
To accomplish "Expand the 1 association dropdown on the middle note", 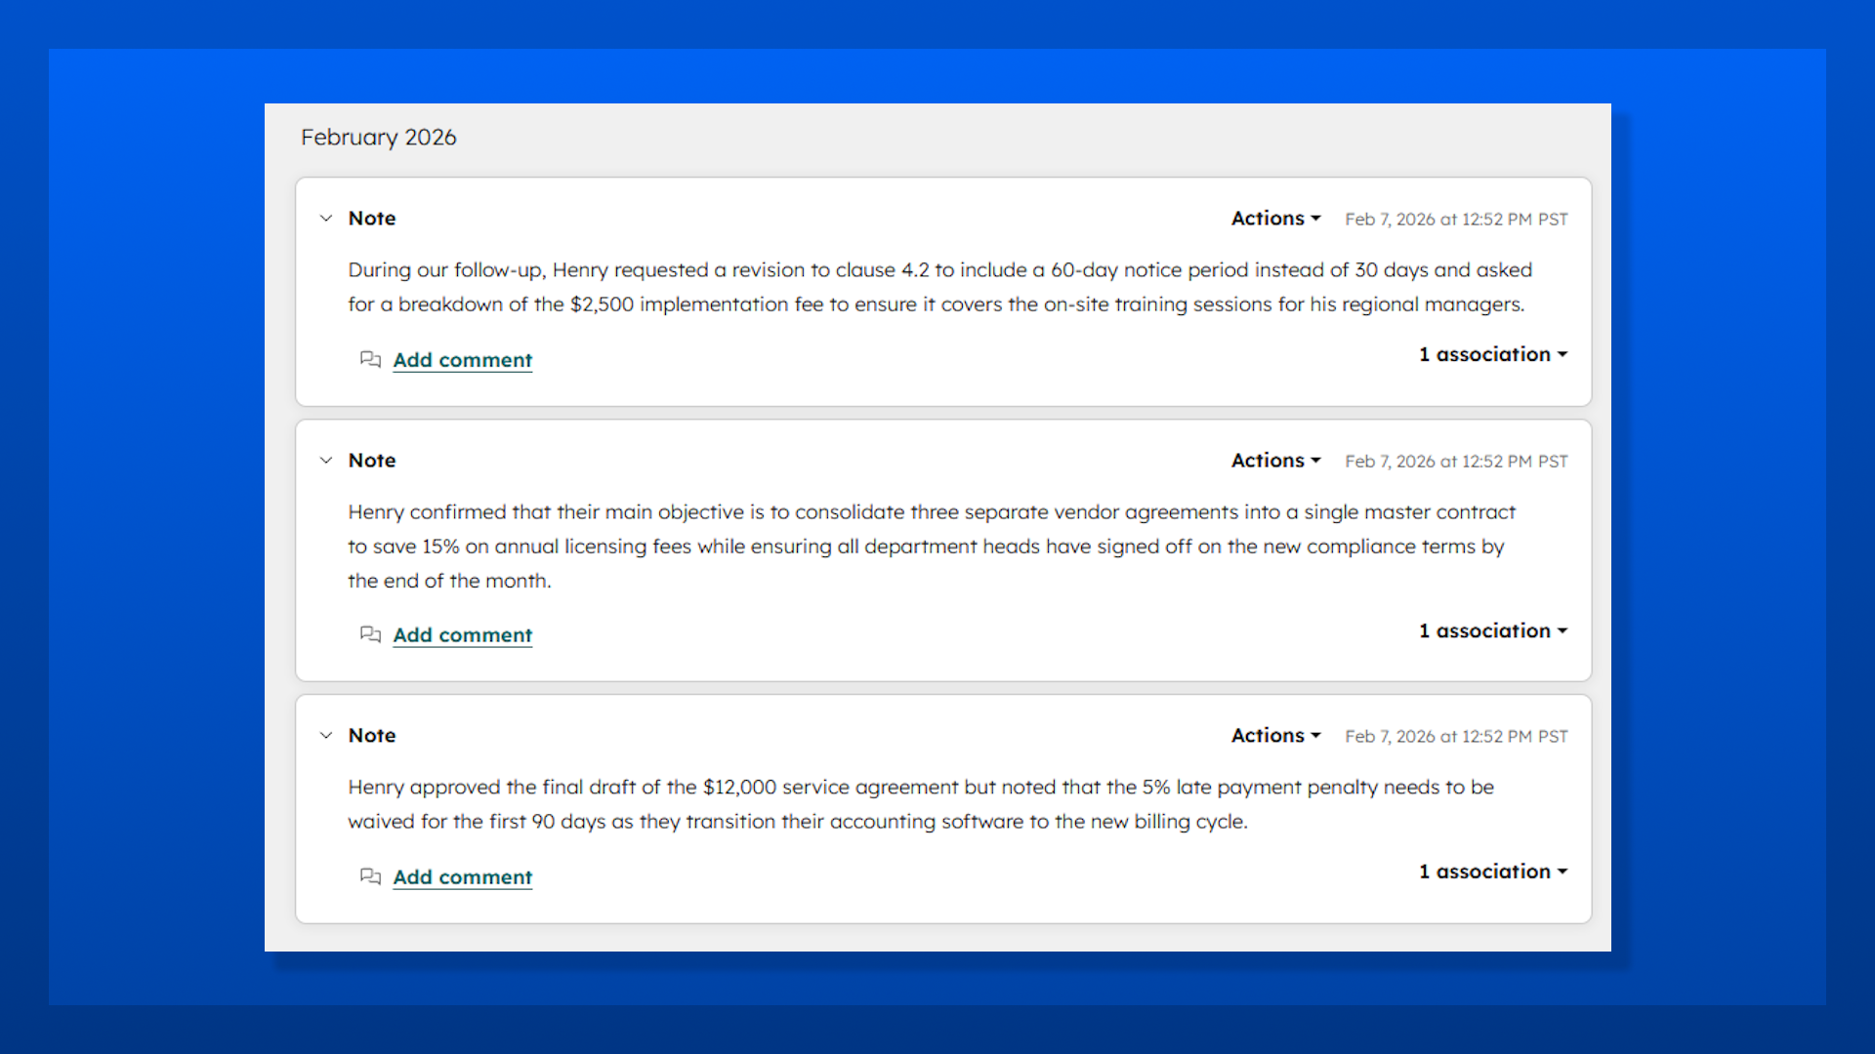I will coord(1485,630).
